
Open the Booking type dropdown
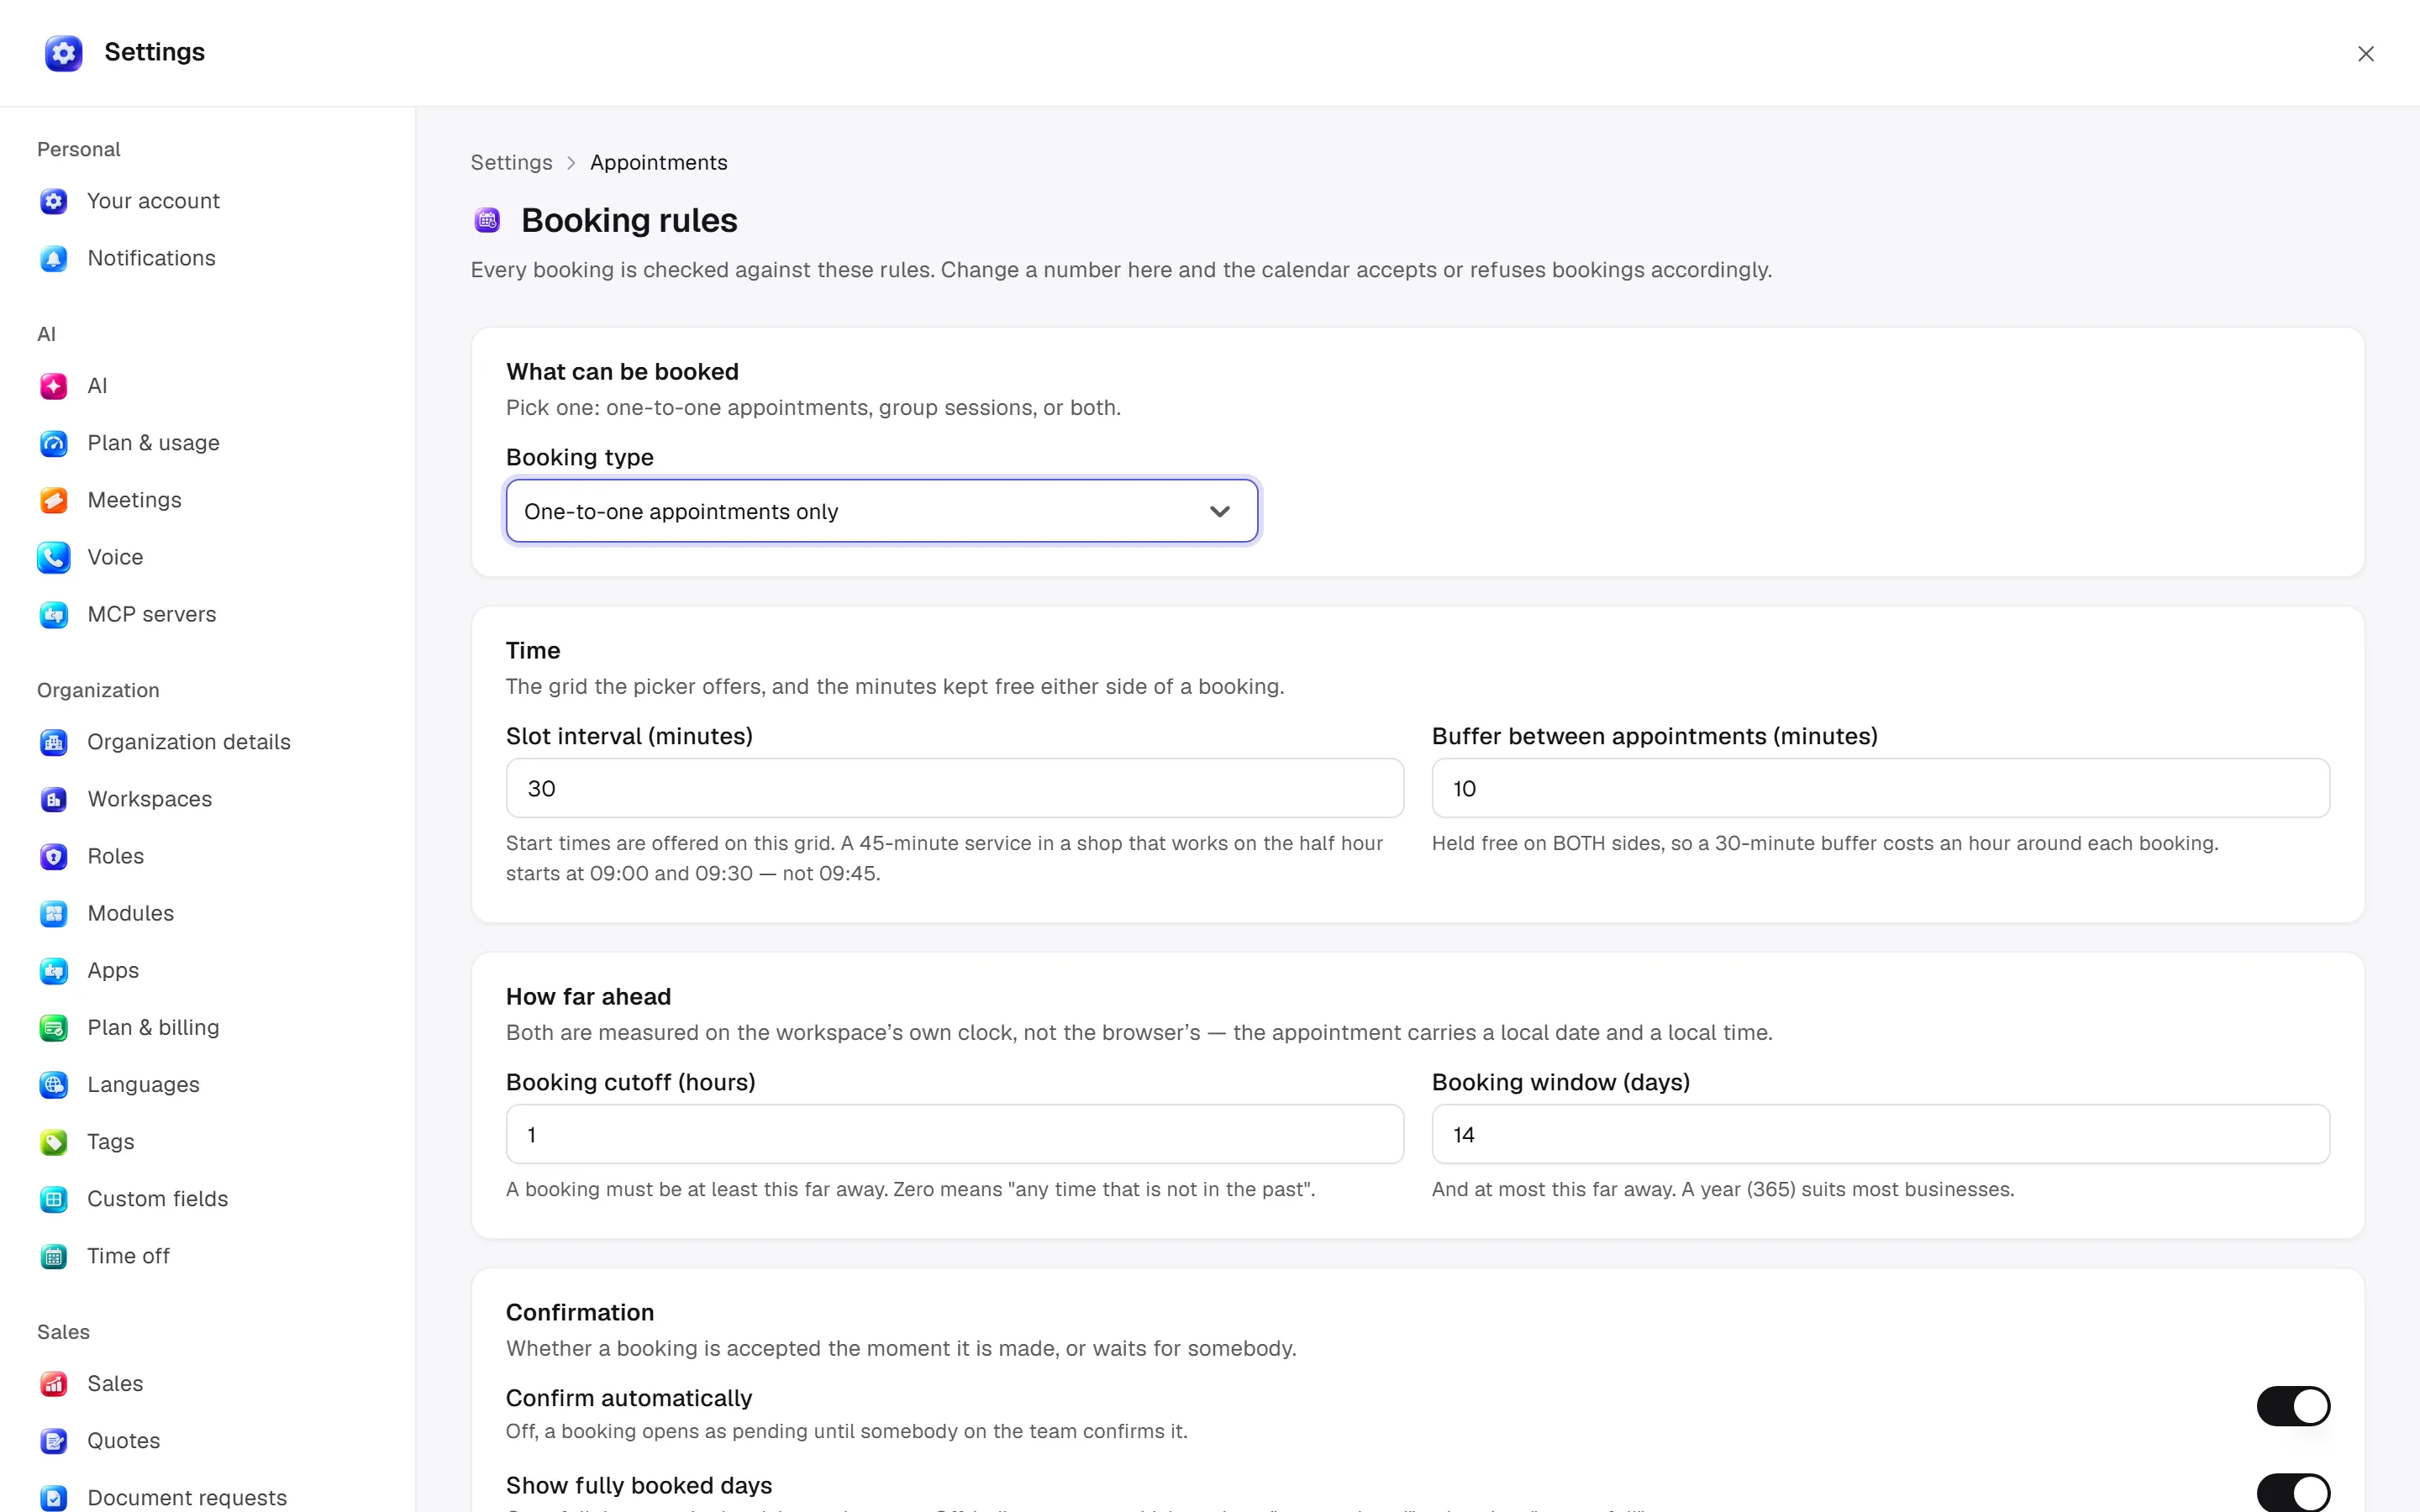(x=881, y=511)
